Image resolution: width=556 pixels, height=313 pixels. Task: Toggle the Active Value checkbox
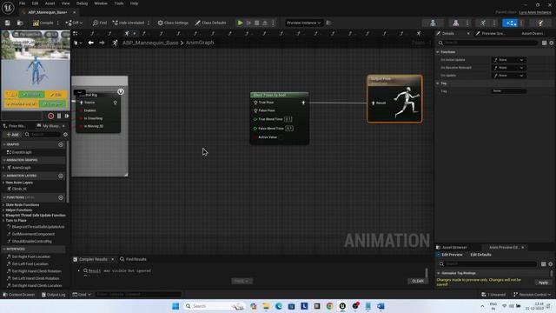pos(281,137)
